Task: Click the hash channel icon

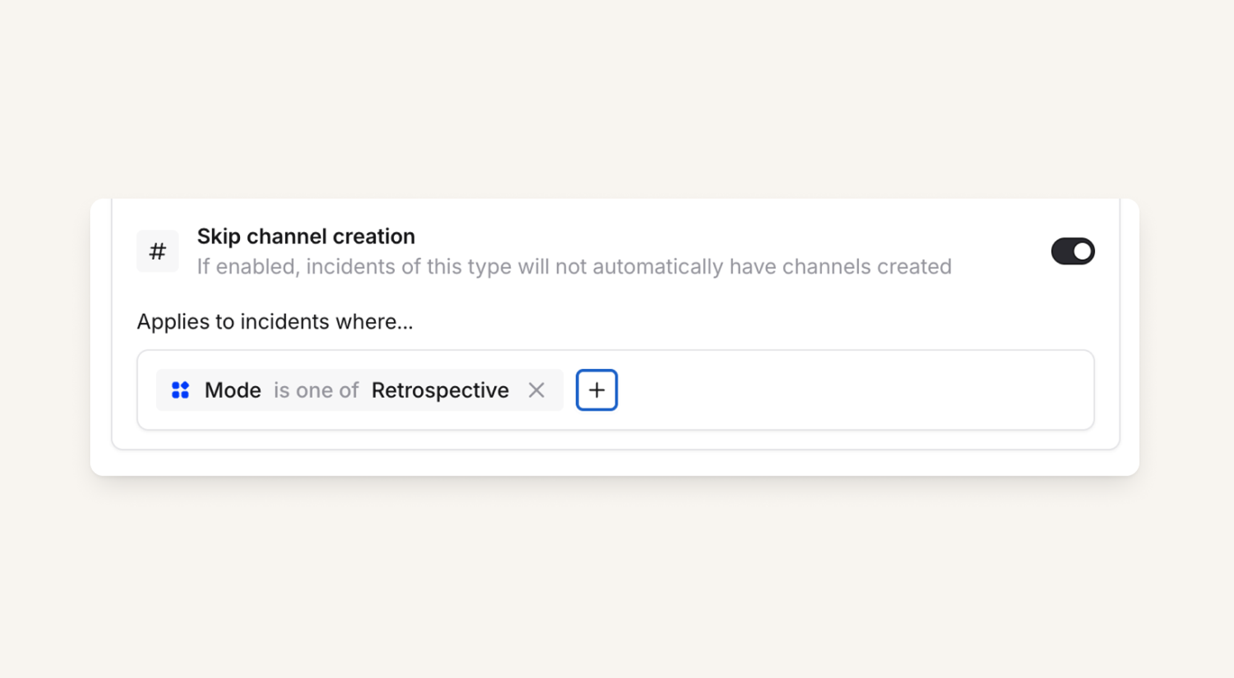Action: (x=157, y=251)
